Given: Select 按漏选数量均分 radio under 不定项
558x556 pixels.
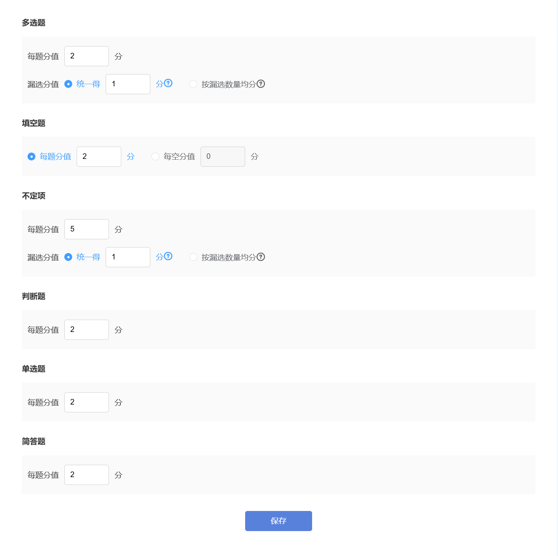Looking at the screenshot, I should pyautogui.click(x=193, y=257).
